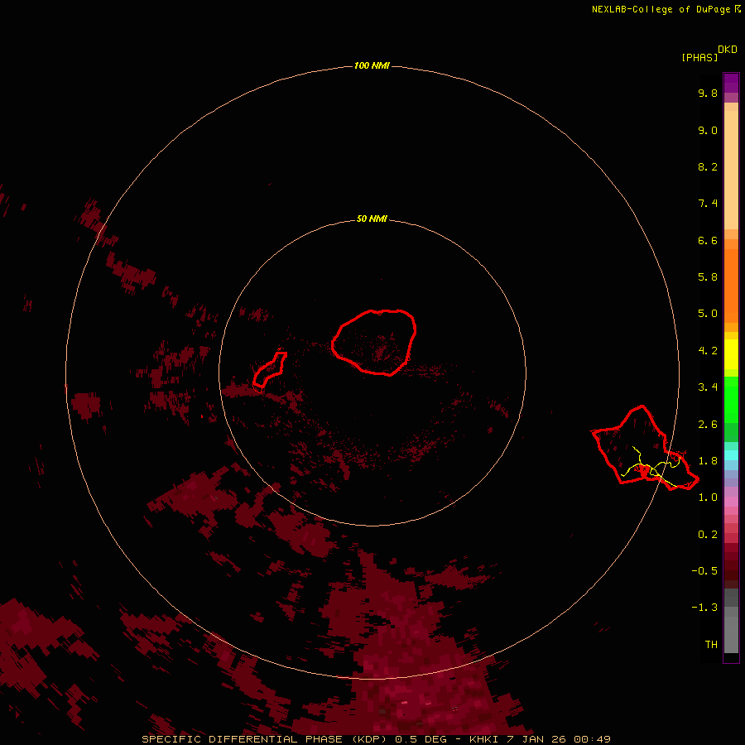Click the 0.2 scale value
The height and width of the screenshot is (745, 745).
pyautogui.click(x=708, y=535)
